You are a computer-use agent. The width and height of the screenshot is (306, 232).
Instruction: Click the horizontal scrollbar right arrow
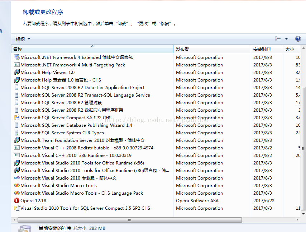coord(297,220)
